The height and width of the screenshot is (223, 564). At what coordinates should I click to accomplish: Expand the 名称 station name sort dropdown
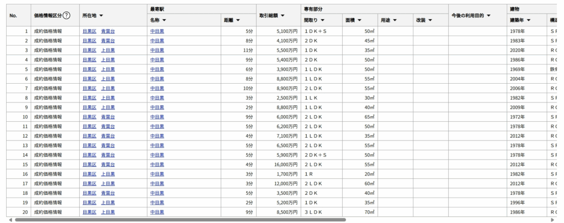[x=164, y=20]
